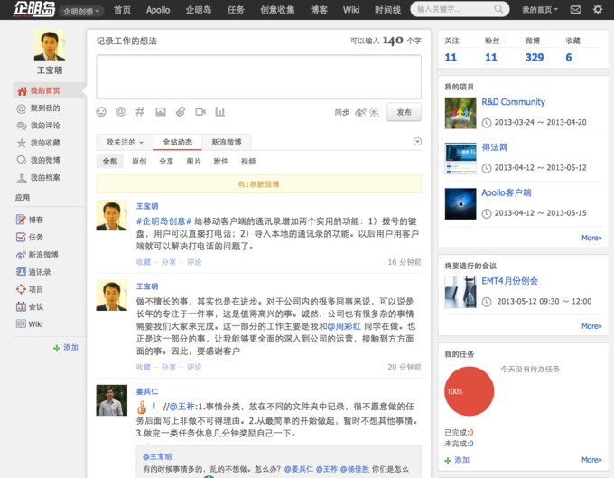Attach a file with the paperclip icon
This screenshot has height=478, width=614.
click(180, 112)
